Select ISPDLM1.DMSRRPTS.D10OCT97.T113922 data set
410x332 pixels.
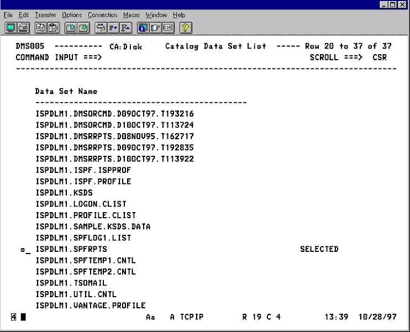pos(114,159)
